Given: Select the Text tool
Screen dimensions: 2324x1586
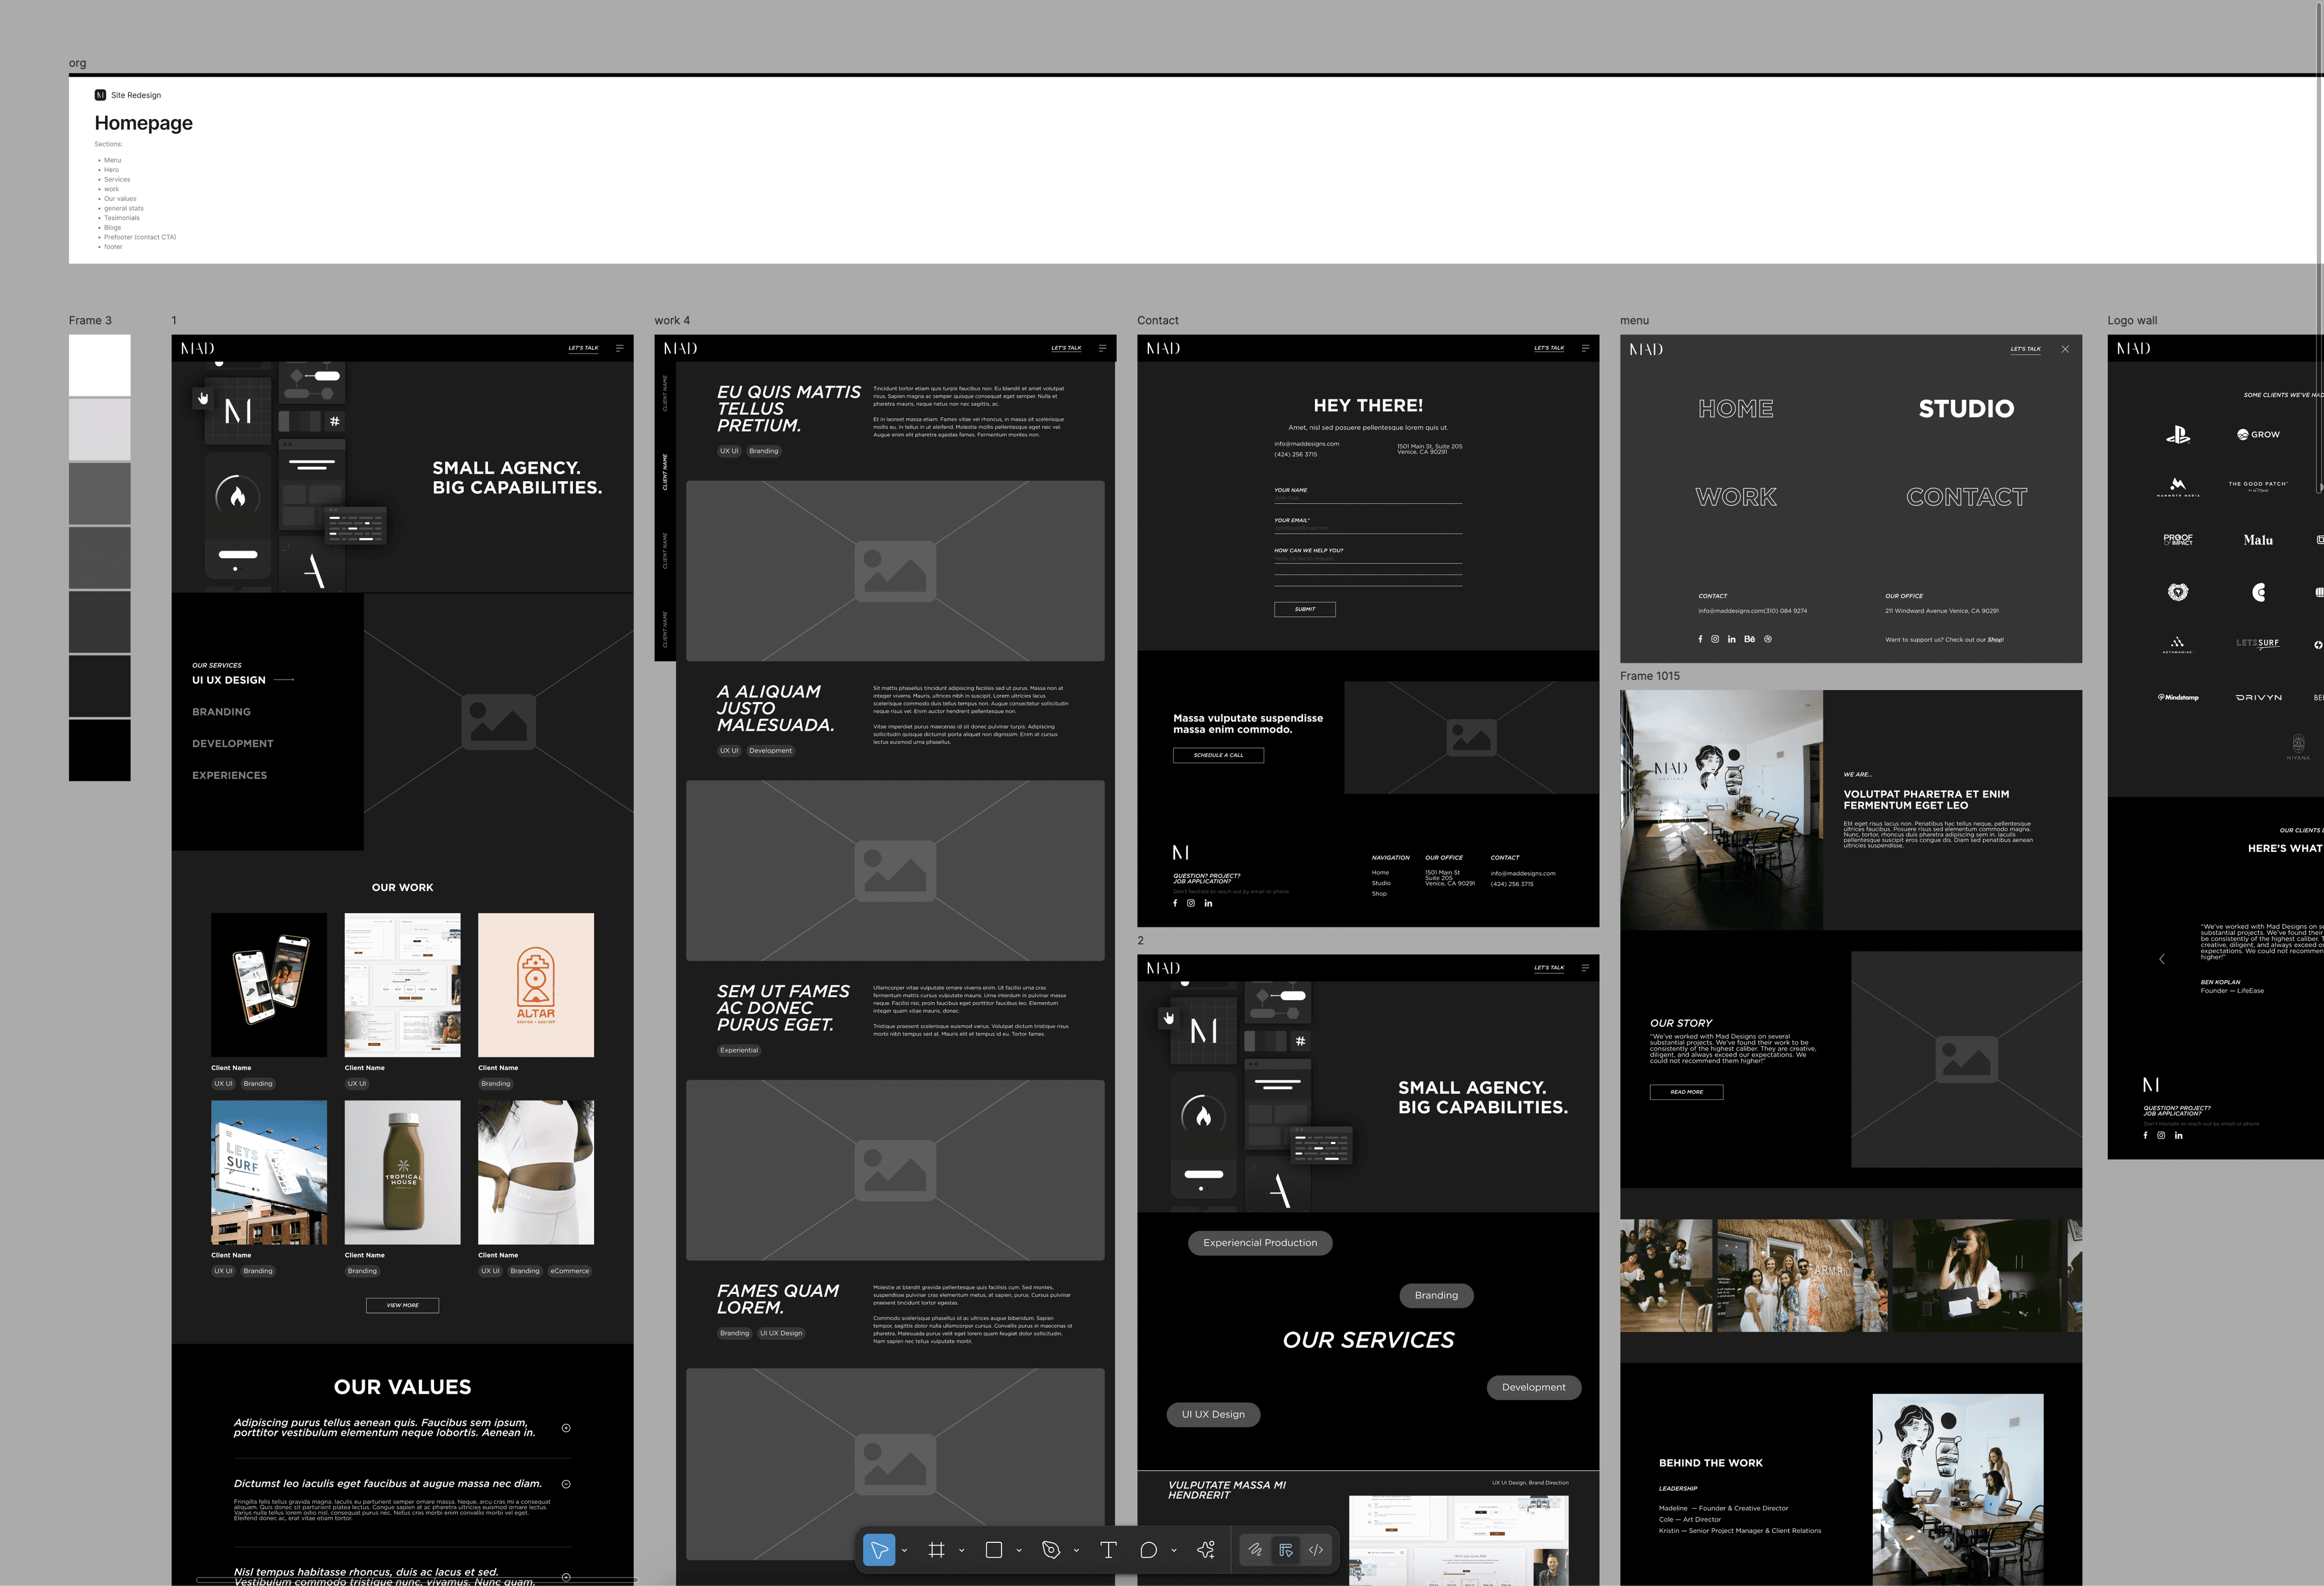Looking at the screenshot, I should 1108,1550.
